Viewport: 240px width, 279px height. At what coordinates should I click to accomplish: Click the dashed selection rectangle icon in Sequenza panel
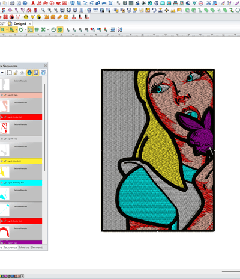coord(10,73)
